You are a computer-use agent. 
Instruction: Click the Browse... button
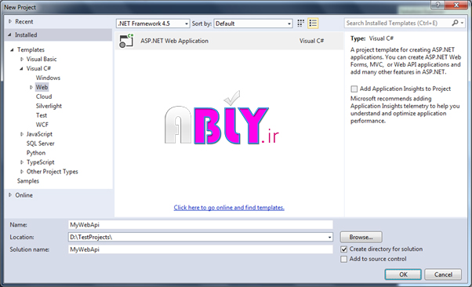[361, 237]
